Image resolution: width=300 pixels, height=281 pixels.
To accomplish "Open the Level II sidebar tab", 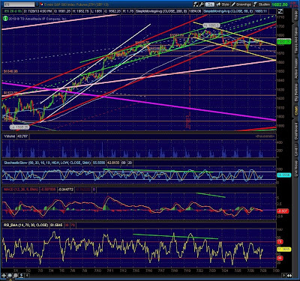I will [x=296, y=151].
